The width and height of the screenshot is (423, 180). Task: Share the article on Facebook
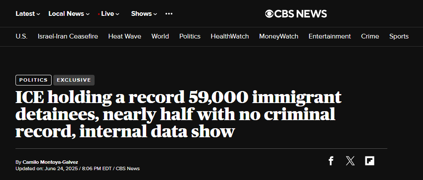pos(331,161)
